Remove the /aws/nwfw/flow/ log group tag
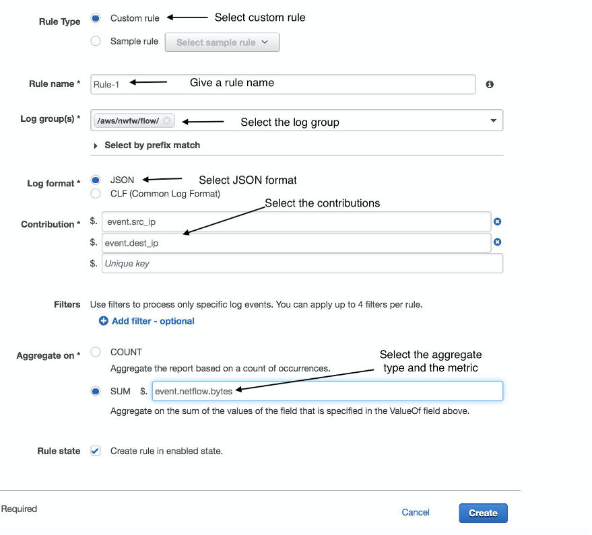592x535 pixels. tap(167, 121)
